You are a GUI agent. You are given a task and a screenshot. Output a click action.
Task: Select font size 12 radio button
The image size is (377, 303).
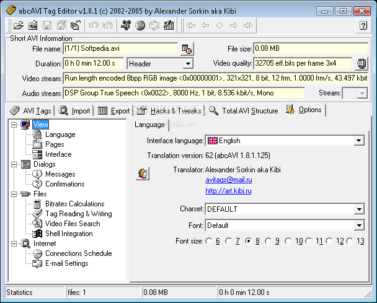[329, 241]
